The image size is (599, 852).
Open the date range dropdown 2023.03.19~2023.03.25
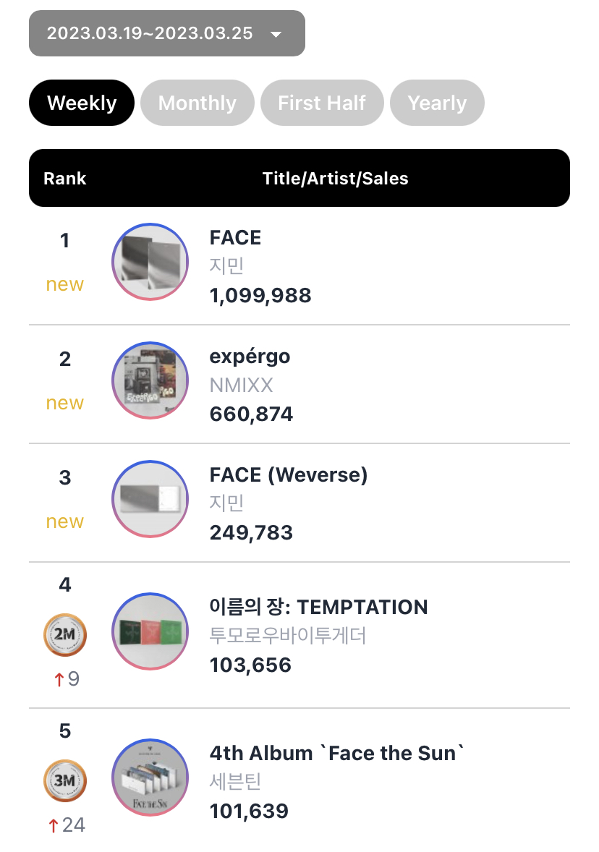pos(167,33)
